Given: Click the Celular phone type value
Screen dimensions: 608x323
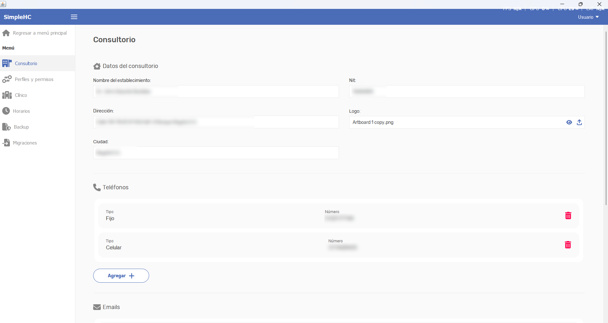Looking at the screenshot, I should [x=114, y=248].
